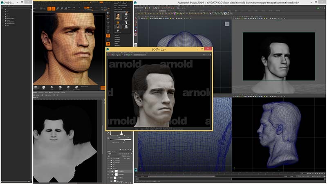The image size is (327, 184).
Task: Select the small head bust thumbnail in ZBrush Tool palette
Action: [x=118, y=27]
